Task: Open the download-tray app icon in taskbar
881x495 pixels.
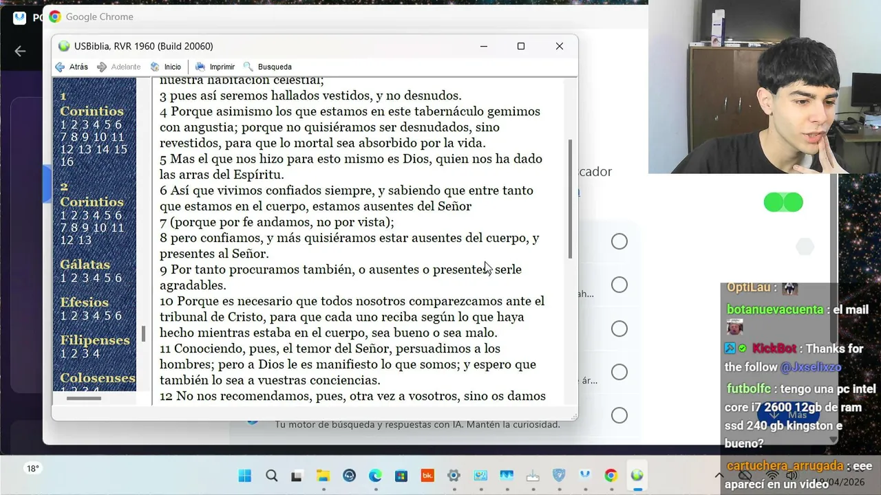Action: coord(533,475)
